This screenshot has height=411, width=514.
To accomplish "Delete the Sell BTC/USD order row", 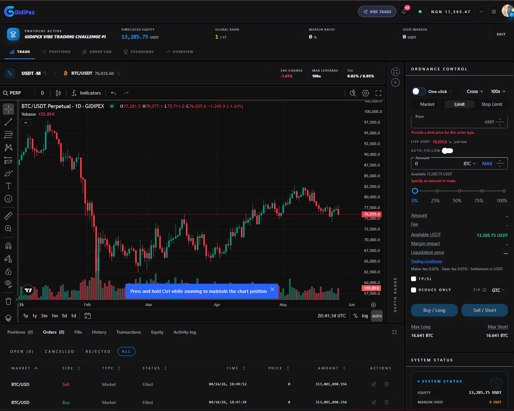I will pos(386,384).
